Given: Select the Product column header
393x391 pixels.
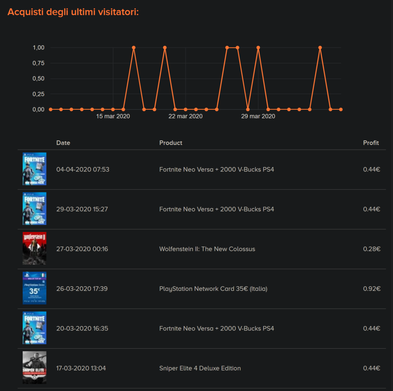Looking at the screenshot, I should coord(171,143).
